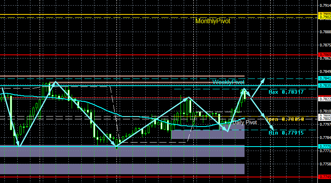The height and width of the screenshot is (183, 331).
Task: Click the 0.7888 price axis value
Action: [x=325, y=32]
